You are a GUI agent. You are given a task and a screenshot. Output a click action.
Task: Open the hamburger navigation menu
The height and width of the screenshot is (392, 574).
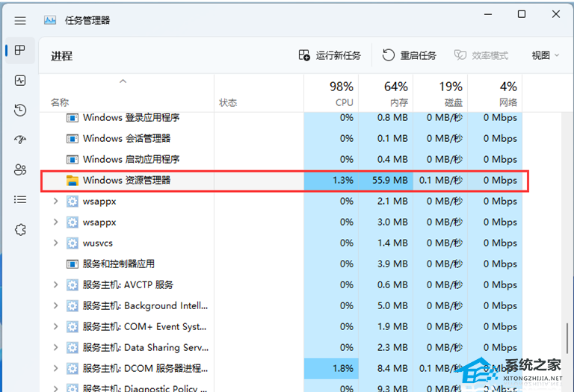coord(20,21)
